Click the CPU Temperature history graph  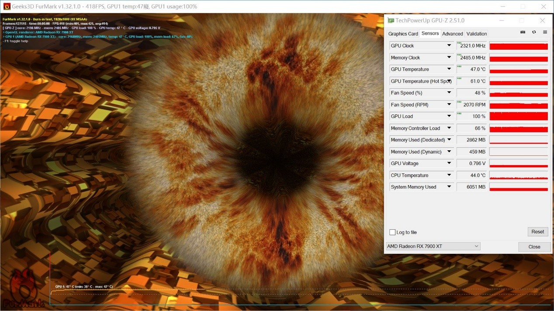click(519, 175)
